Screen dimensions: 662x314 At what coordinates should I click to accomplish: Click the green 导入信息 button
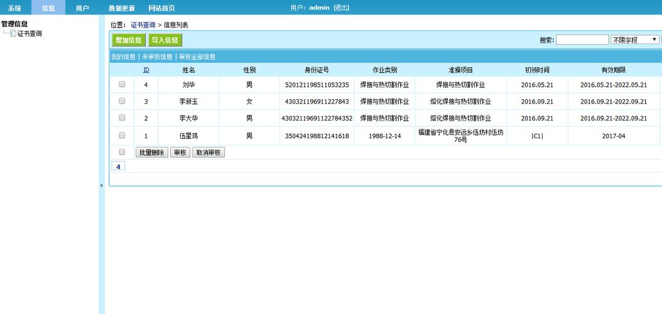(x=165, y=40)
